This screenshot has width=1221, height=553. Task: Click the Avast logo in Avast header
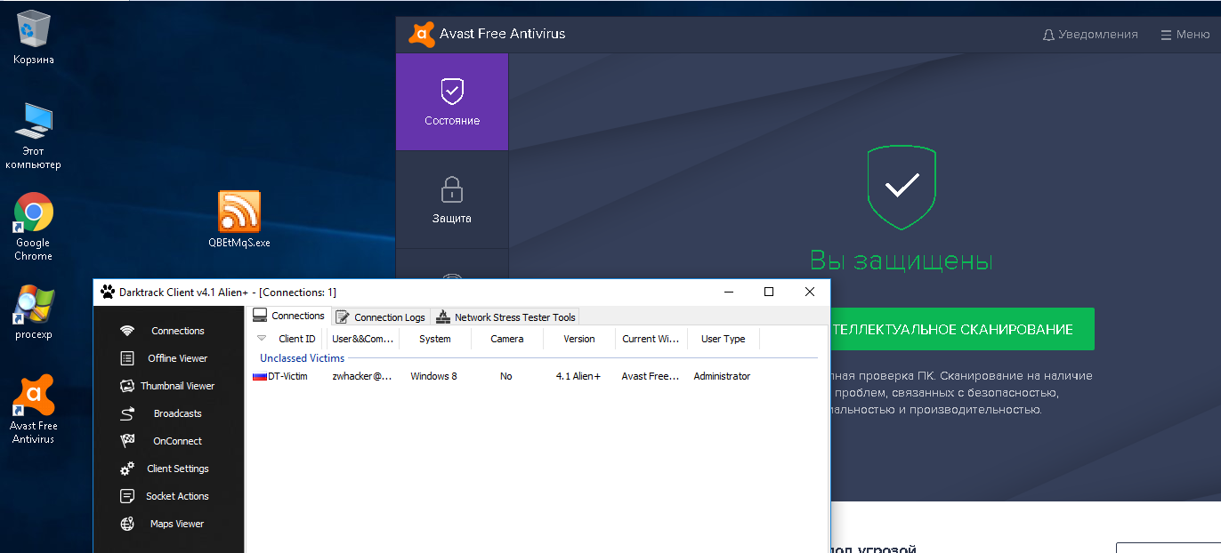(421, 34)
